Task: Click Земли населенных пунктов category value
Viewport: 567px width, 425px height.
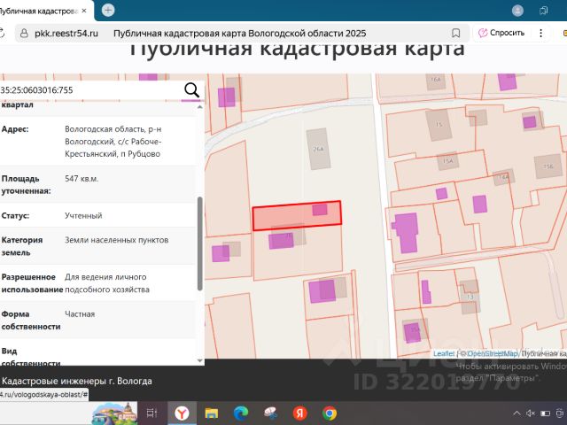Action: [116, 240]
